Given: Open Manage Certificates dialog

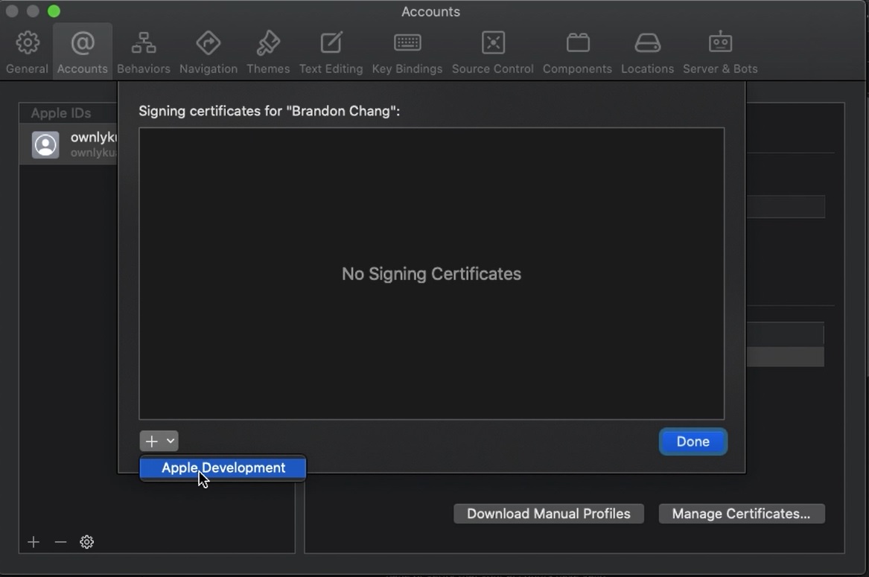Looking at the screenshot, I should tap(742, 513).
